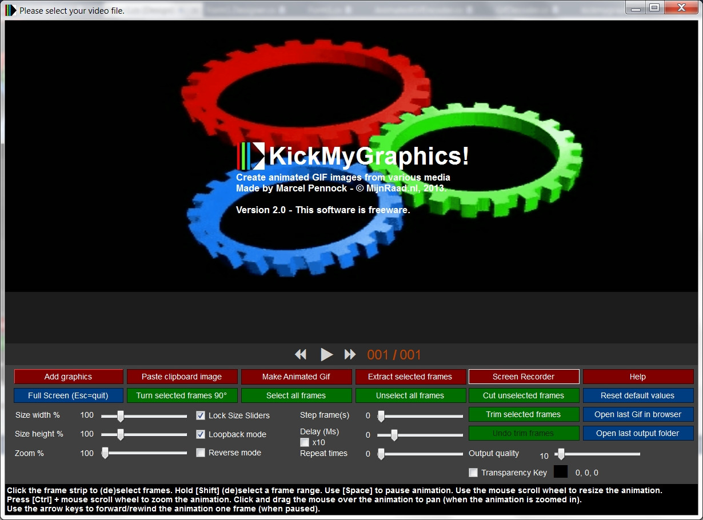
Task: Open the black Transparency Key color swatch
Action: pyautogui.click(x=561, y=471)
